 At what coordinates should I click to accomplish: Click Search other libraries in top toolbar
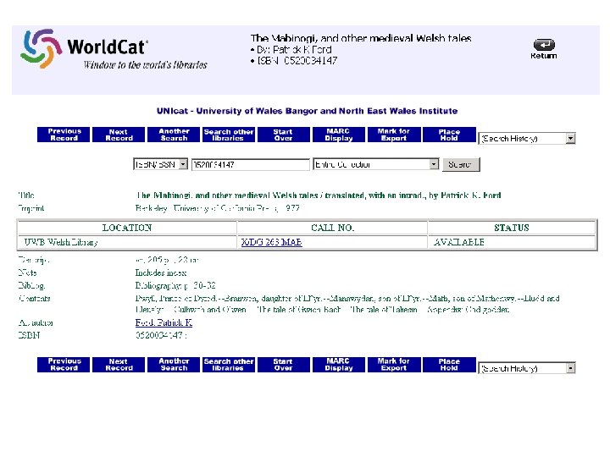[x=229, y=135]
